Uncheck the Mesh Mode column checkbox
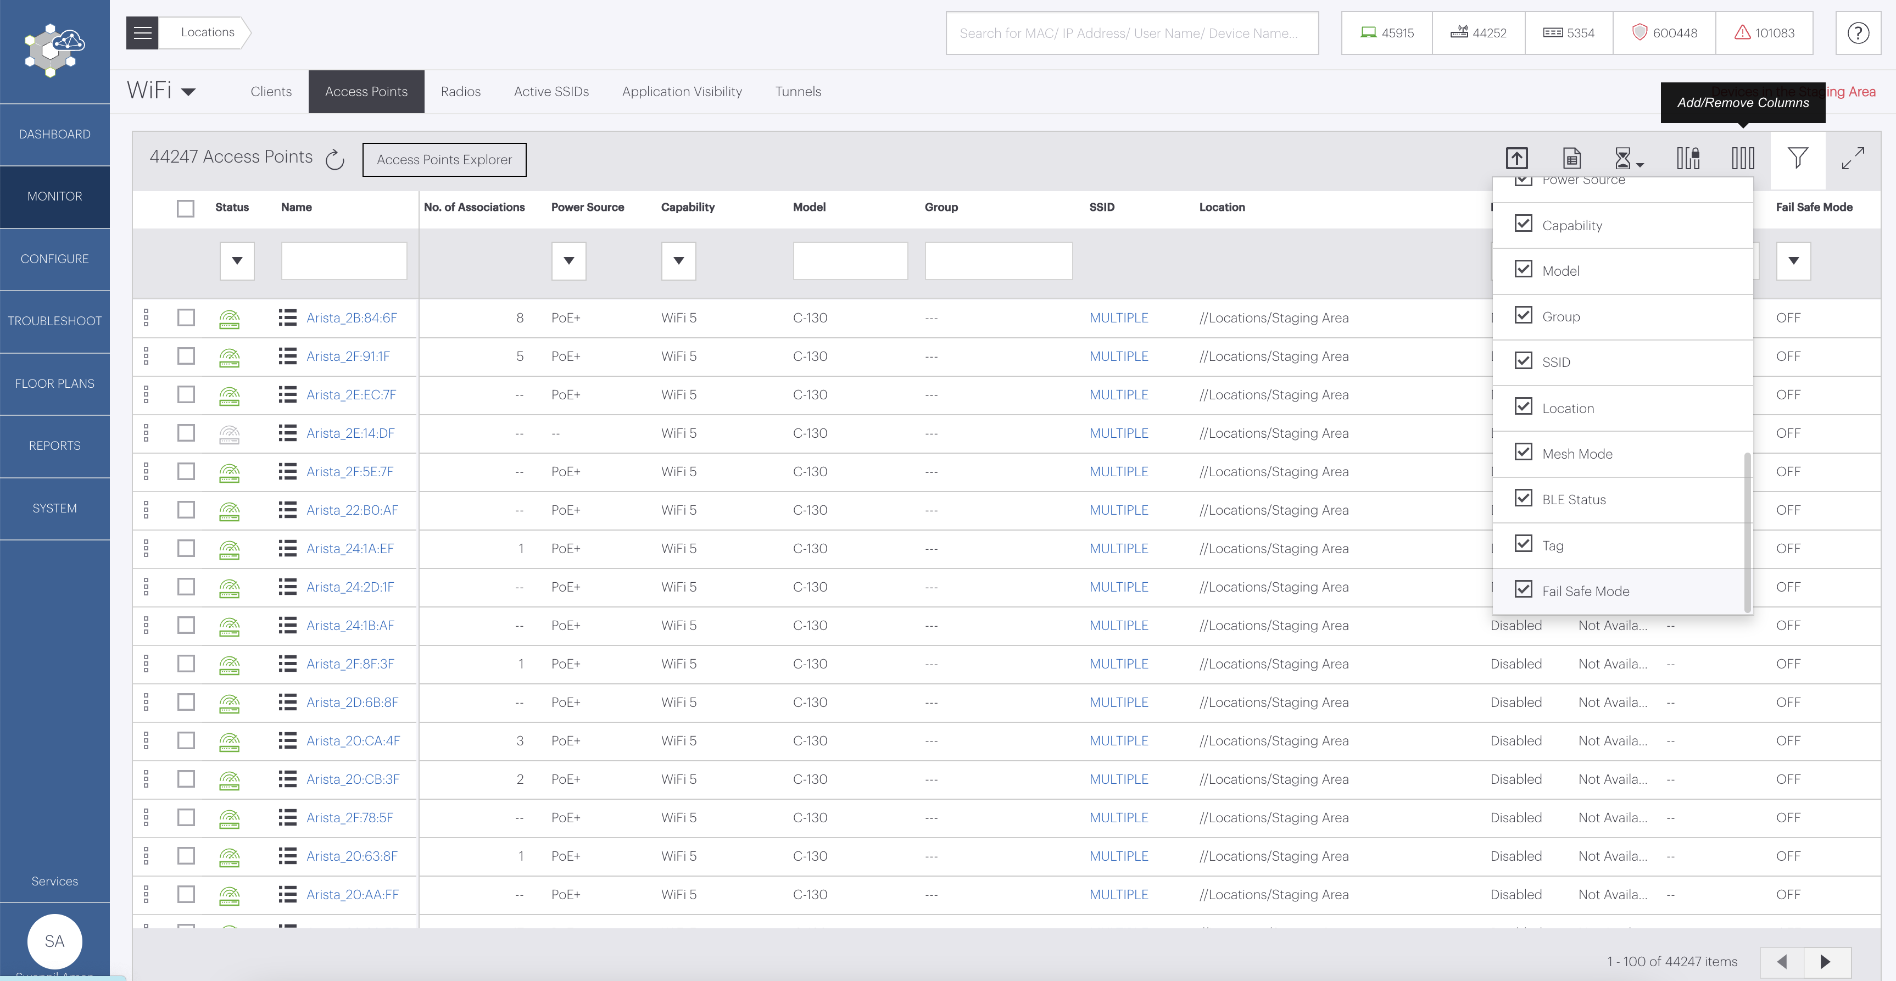Viewport: 1896px width, 981px height. click(x=1524, y=452)
